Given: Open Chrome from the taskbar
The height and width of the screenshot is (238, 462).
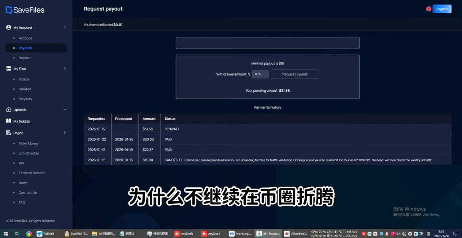Looking at the screenshot, I should (29, 234).
